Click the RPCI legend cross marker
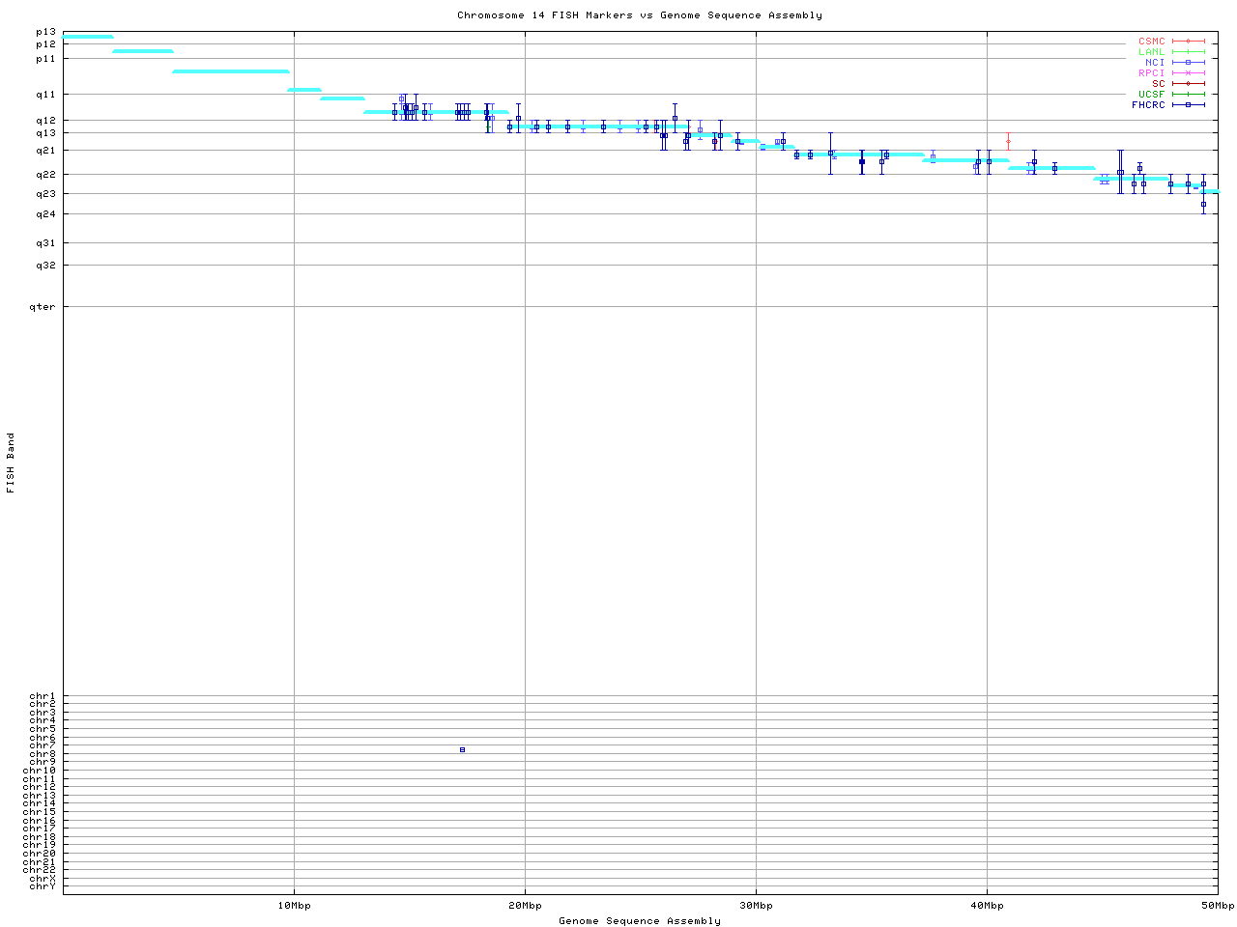The width and height of the screenshot is (1237, 927). coord(1188,73)
